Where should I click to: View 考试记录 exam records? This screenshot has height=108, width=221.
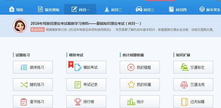(x=86, y=85)
